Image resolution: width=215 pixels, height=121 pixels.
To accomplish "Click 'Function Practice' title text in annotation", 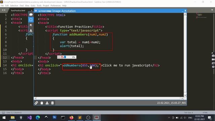I will 74,27.
